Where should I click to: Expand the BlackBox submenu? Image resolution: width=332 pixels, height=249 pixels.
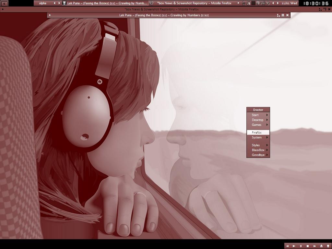click(x=258, y=150)
